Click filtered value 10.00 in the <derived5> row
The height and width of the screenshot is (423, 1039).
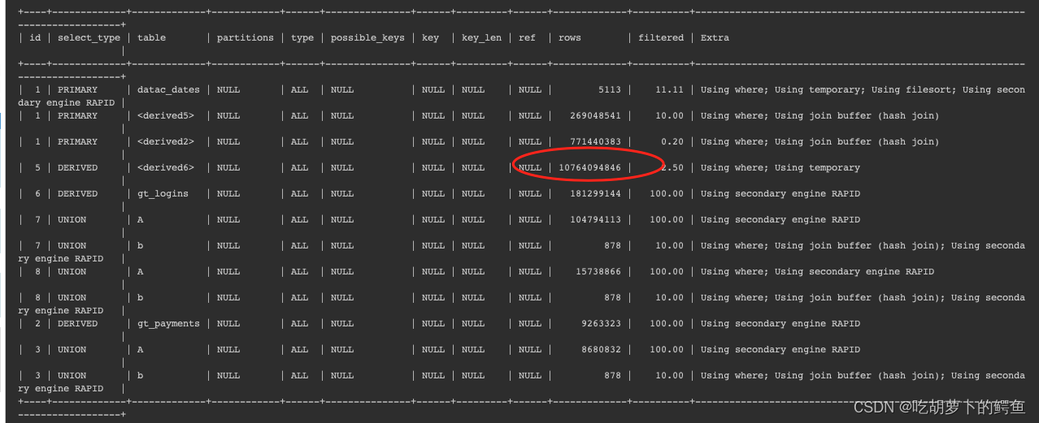tap(670, 116)
